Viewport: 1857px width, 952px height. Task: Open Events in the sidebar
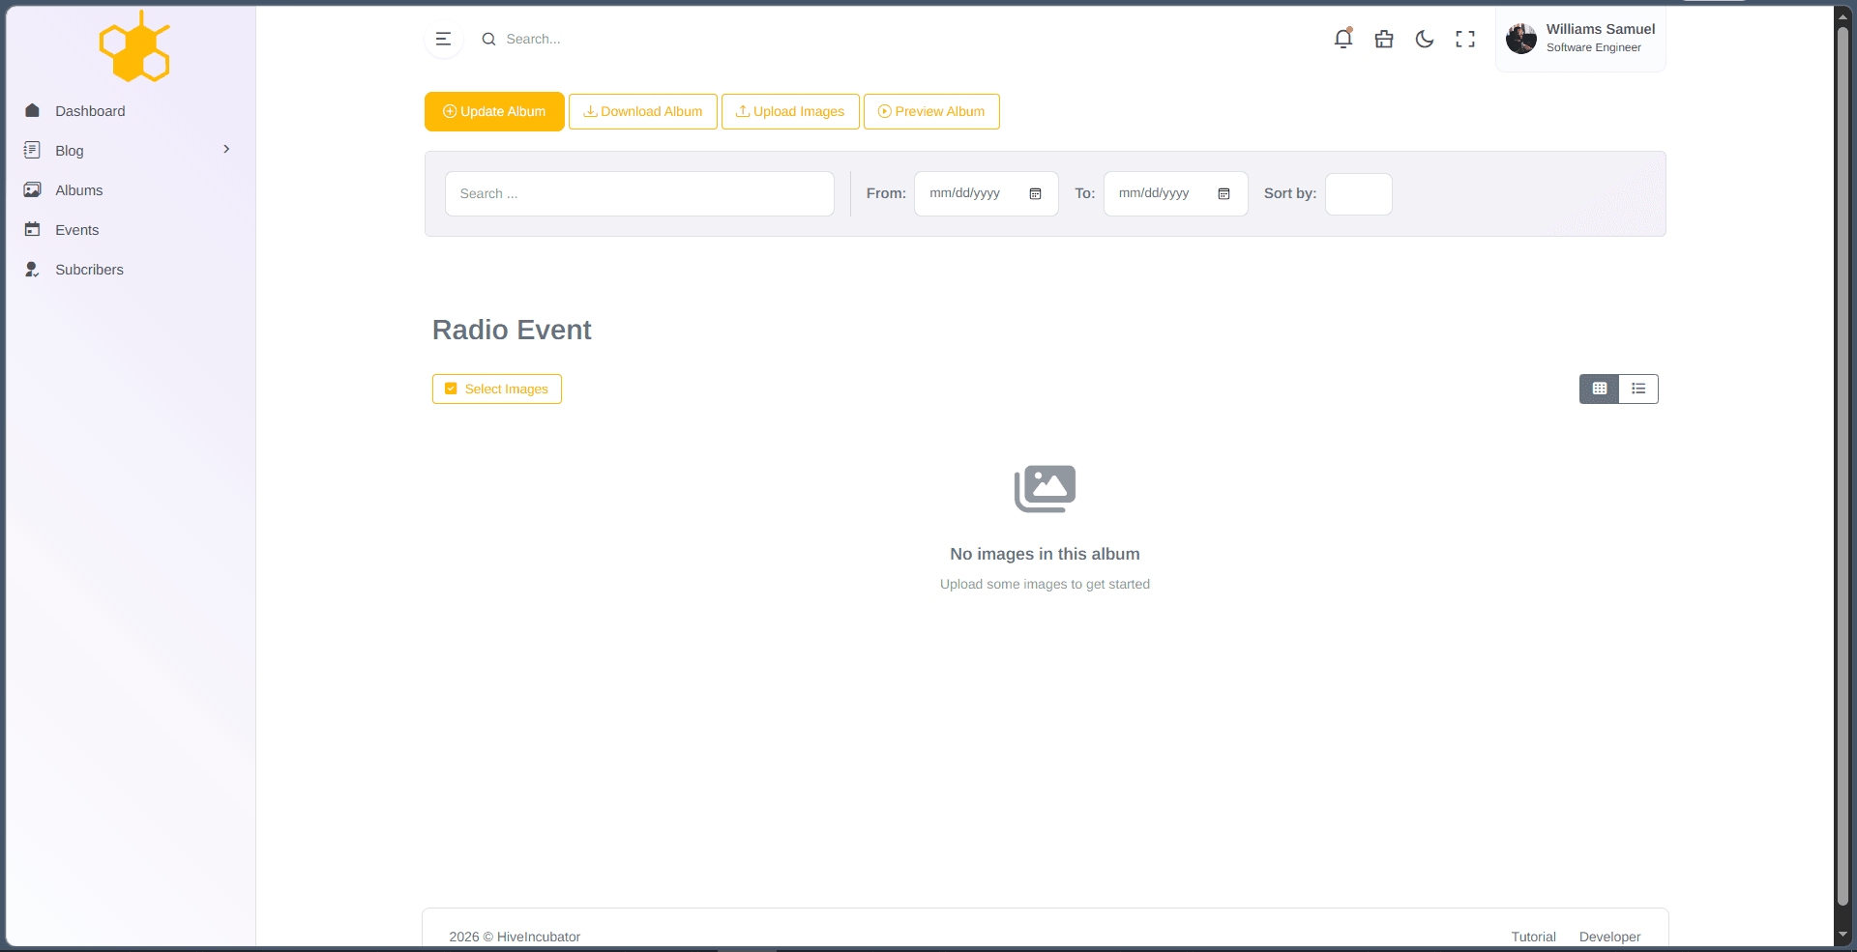tap(77, 230)
